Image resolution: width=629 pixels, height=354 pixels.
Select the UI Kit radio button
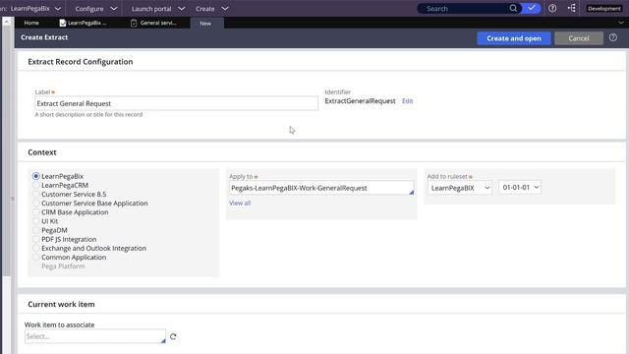coord(35,221)
